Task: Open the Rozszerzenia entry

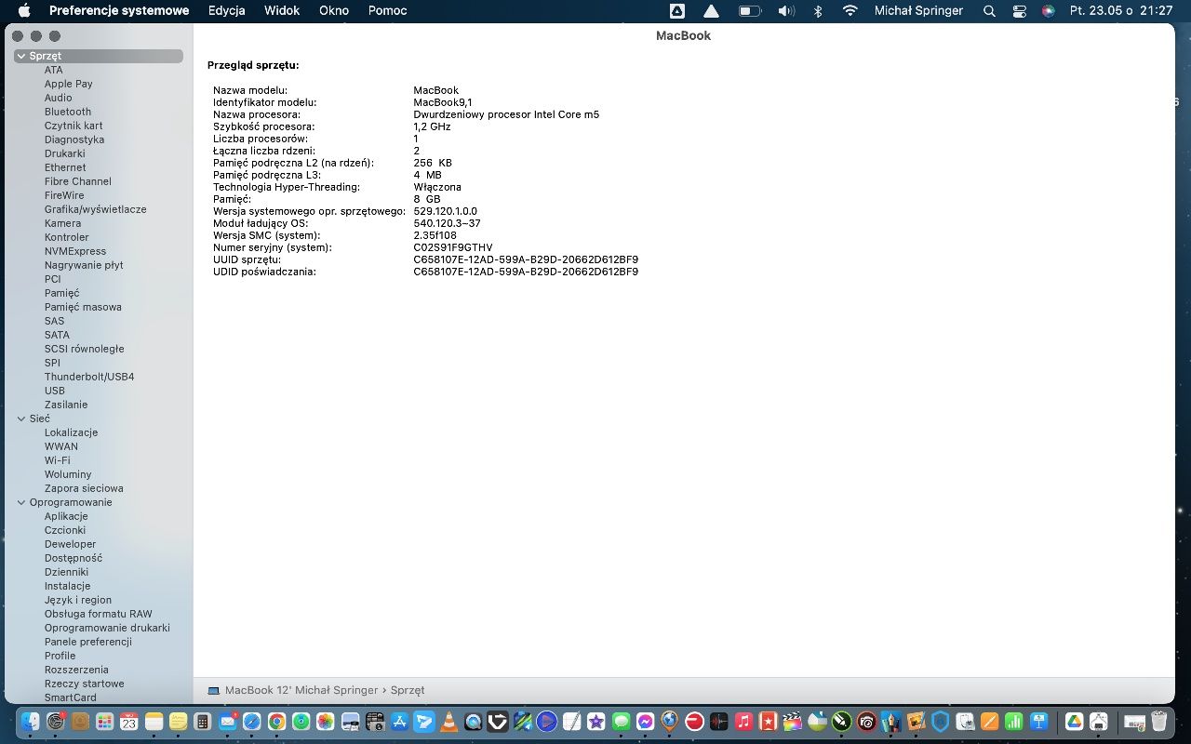Action: [x=76, y=670]
